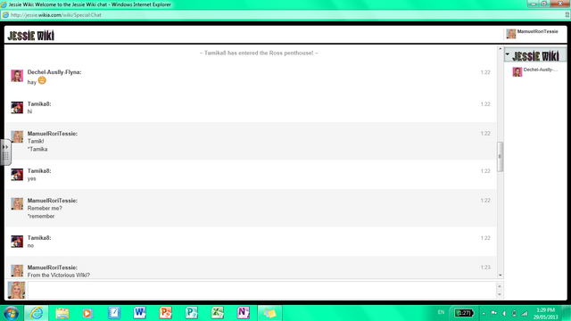Viewport: 571px width, 321px height.
Task: Click MamuelRoriTessie's avatar beside "Tamik!"
Action: [17, 136]
